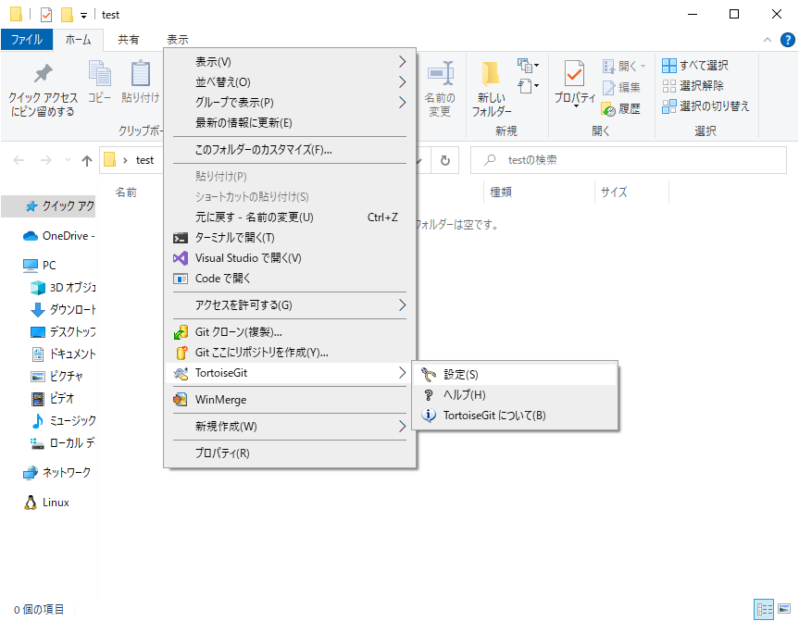Screen dimensions: 799x621
Task: Click すべて選択 in the ribbon
Action: click(699, 64)
